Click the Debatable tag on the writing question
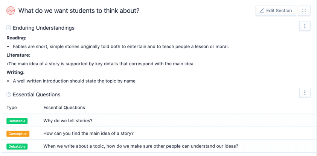Screen dimensions: 317x156 [x=17, y=147]
